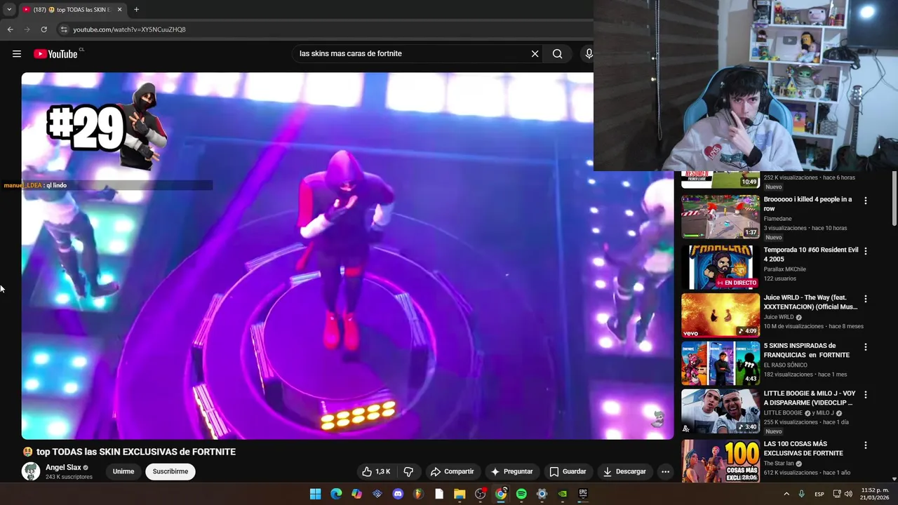Open the Windows Start menu

tap(316, 494)
